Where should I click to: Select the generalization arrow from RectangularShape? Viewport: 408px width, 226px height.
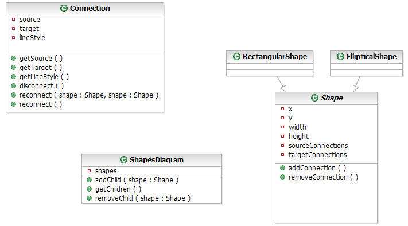[x=282, y=84]
